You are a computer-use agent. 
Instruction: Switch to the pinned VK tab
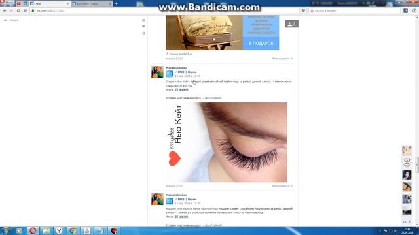pyautogui.click(x=26, y=3)
